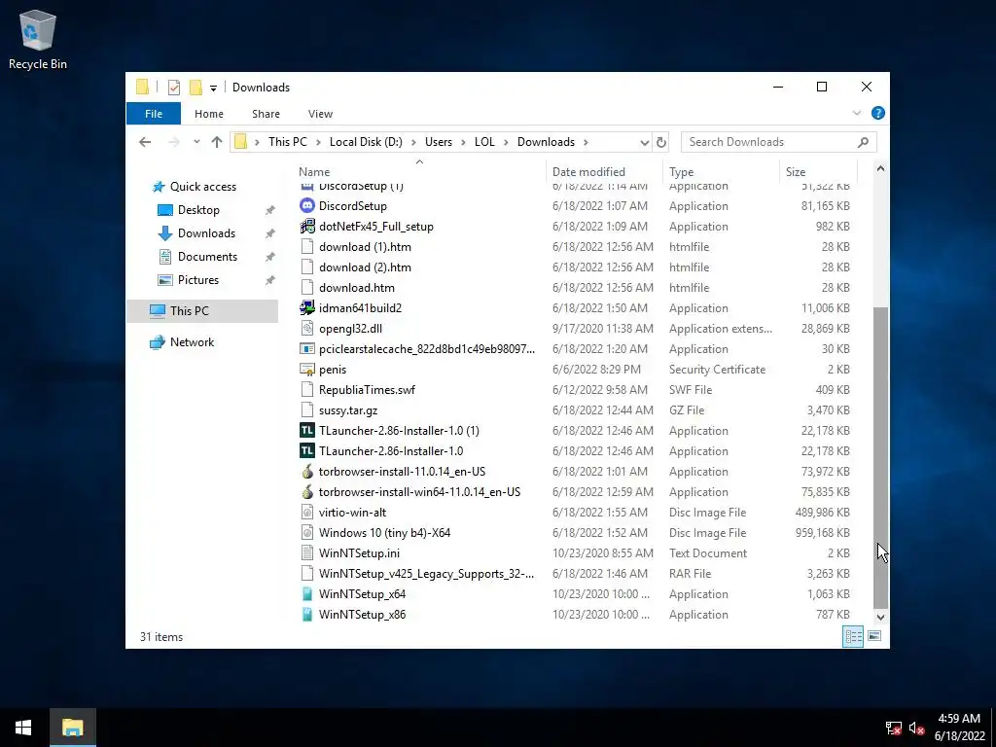Select Quick access in the navigation pane

(x=202, y=187)
